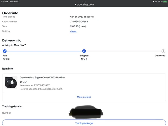168x126 pixels.
Task: Select order number 21-09280-05688 text
Action: coord(79,22)
